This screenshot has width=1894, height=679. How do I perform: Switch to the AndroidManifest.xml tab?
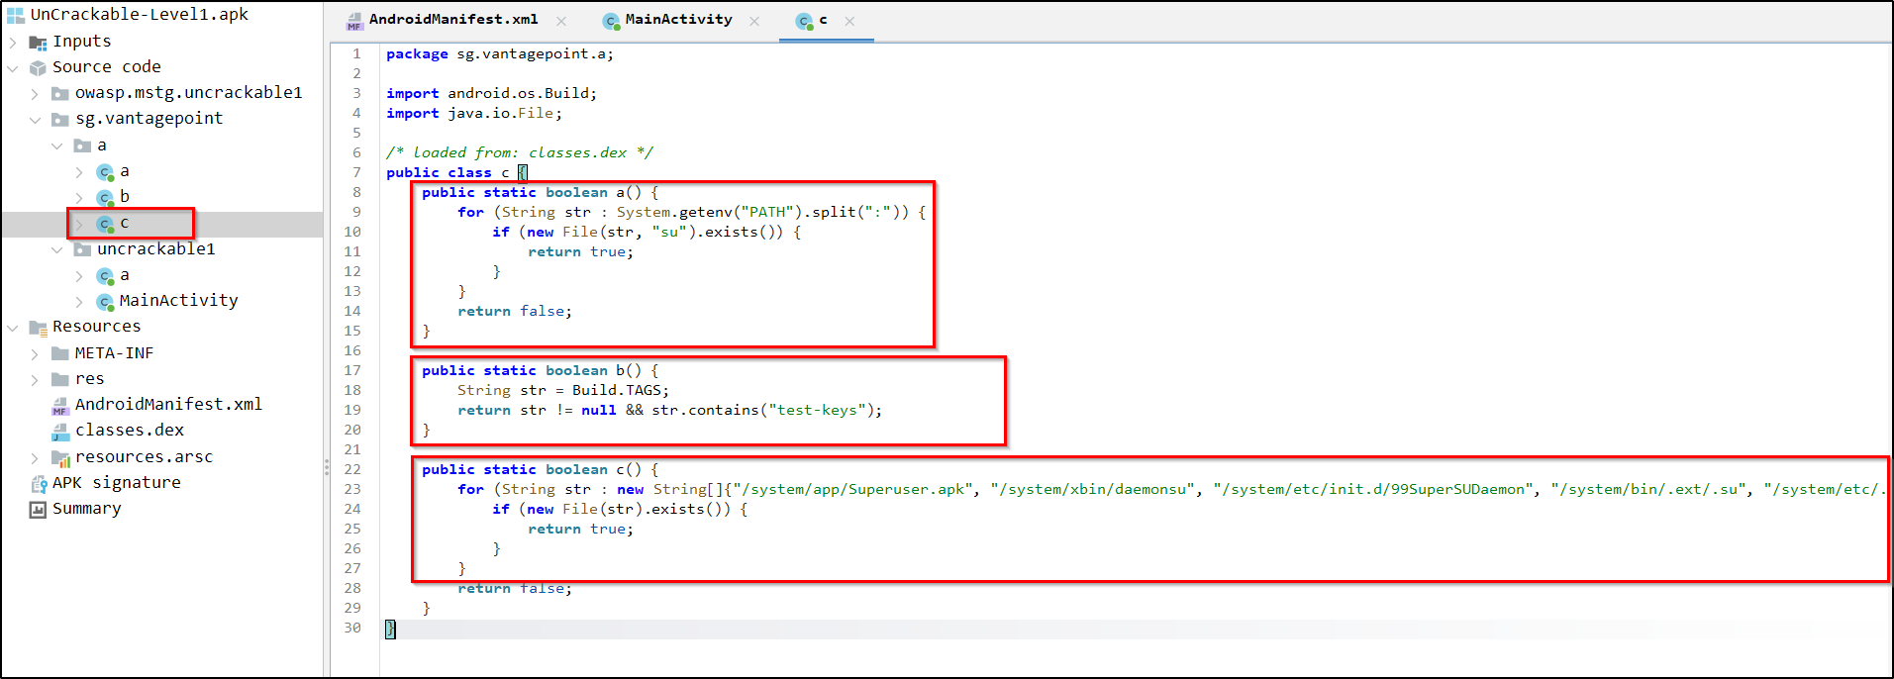click(x=452, y=20)
